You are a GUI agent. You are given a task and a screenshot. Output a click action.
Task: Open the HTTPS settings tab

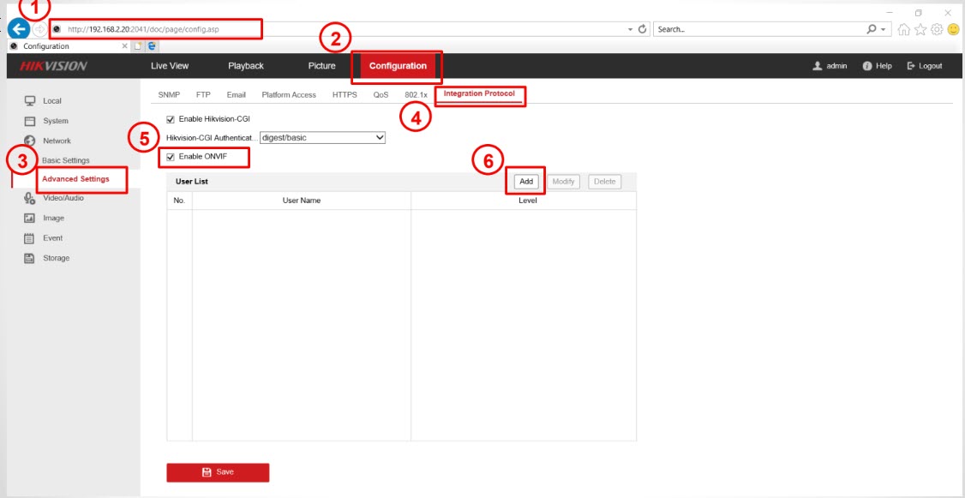pyautogui.click(x=345, y=95)
